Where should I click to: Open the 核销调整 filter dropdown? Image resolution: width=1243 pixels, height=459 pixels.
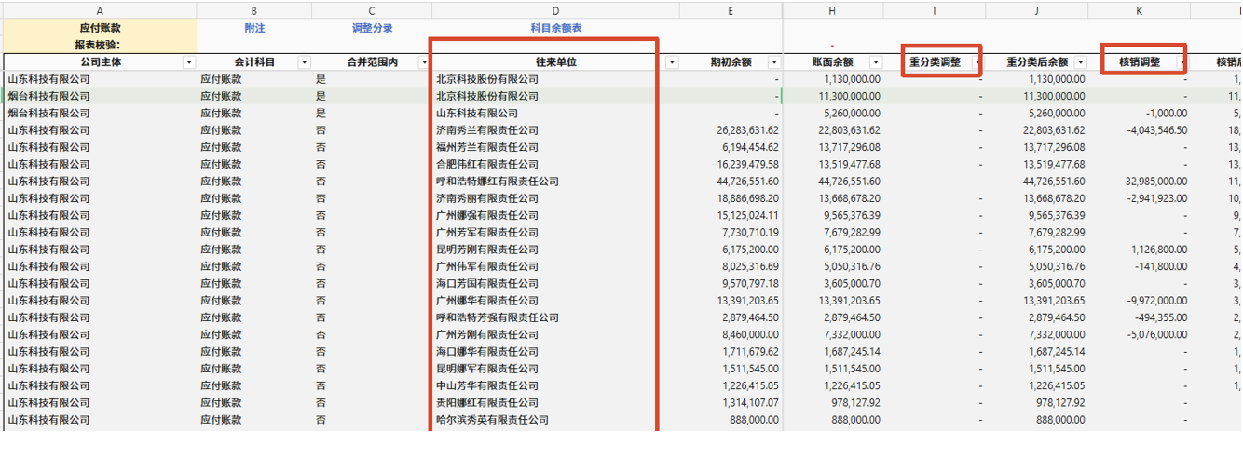click(1182, 62)
